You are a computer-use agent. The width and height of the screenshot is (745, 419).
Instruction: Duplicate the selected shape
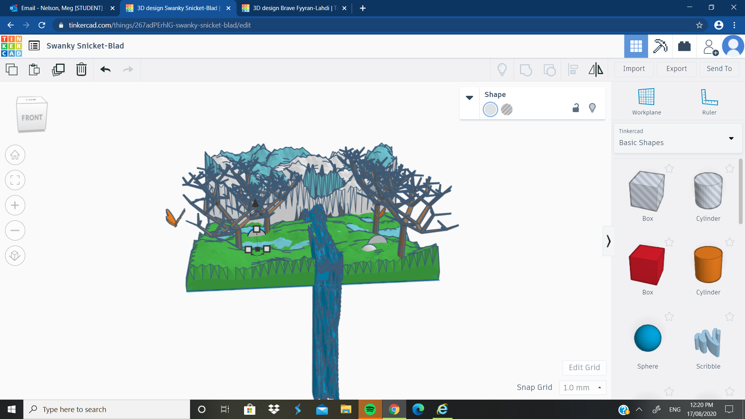coord(58,69)
